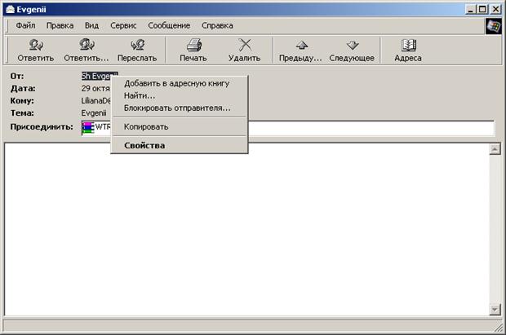Click the Print (Печать) printer icon

pyautogui.click(x=194, y=45)
